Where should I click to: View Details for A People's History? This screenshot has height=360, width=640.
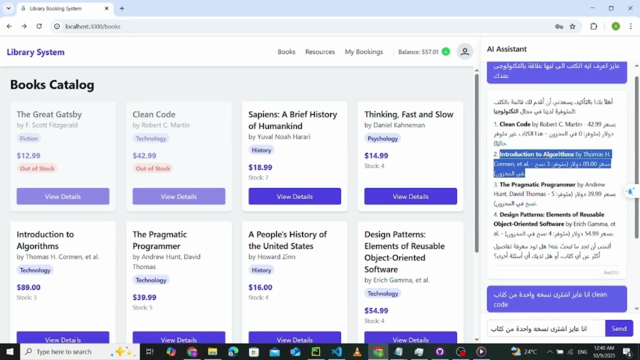[295, 337]
